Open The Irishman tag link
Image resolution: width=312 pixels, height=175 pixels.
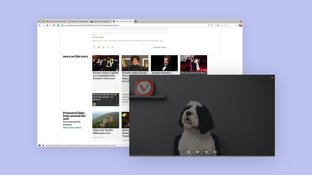(x=113, y=41)
